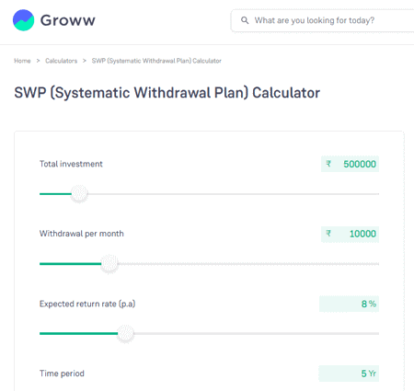
Task: Edit the Expected return rate value 8
Action: (364, 304)
